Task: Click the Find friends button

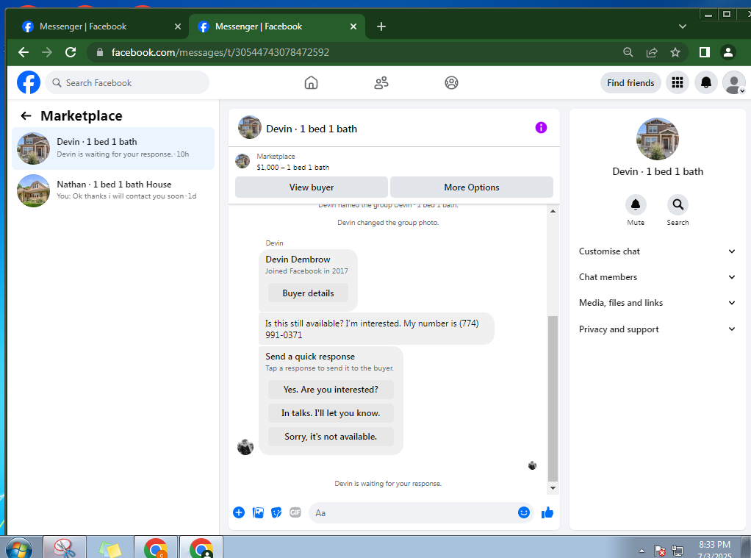Action: [x=630, y=82]
